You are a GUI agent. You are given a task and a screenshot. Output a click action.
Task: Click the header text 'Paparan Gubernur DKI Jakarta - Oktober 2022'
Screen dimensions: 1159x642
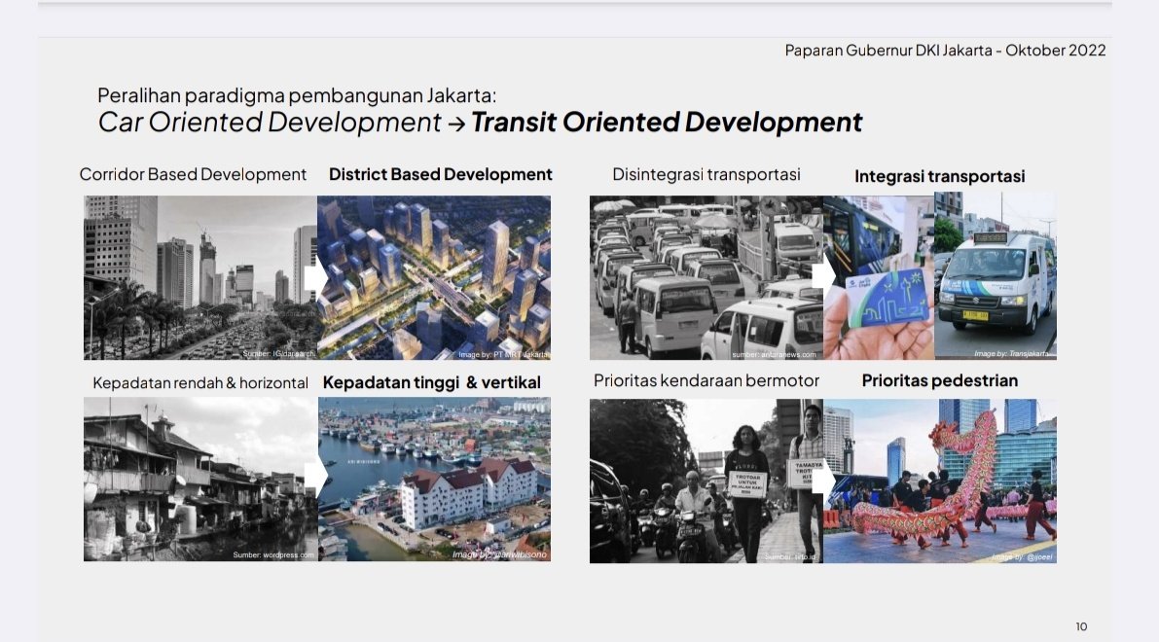click(x=945, y=51)
